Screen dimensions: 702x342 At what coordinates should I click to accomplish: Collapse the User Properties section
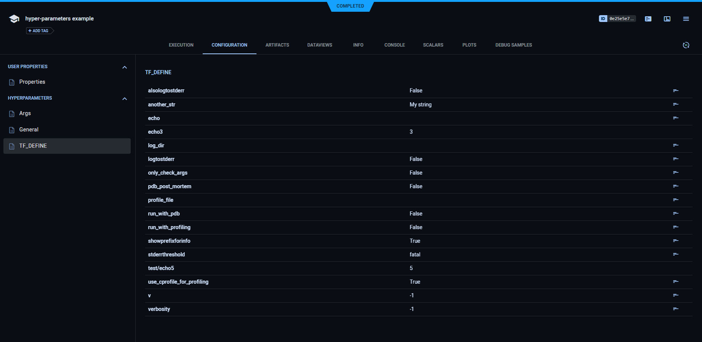(125, 67)
